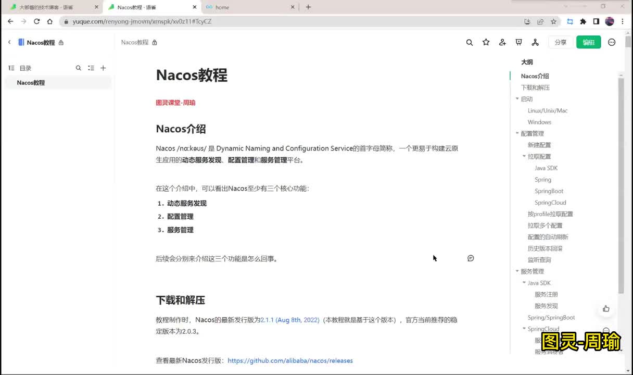The width and height of the screenshot is (633, 375).
Task: Jump to 服务发现 in the outline
Action: tap(546, 306)
